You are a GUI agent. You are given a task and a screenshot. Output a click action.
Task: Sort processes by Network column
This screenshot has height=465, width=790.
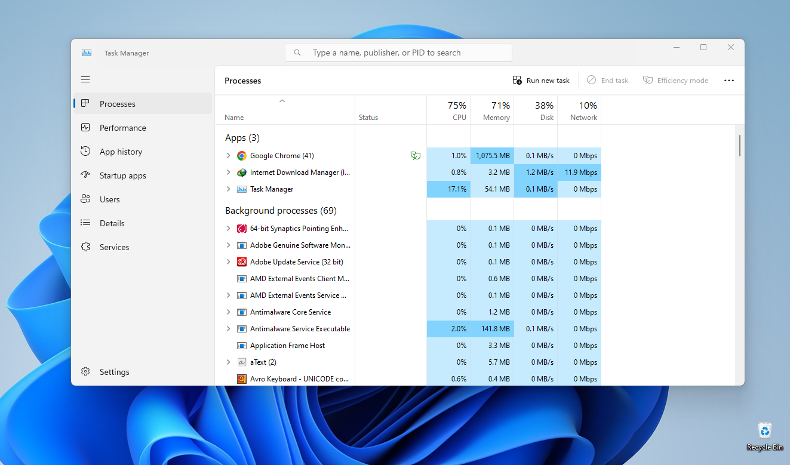point(579,110)
